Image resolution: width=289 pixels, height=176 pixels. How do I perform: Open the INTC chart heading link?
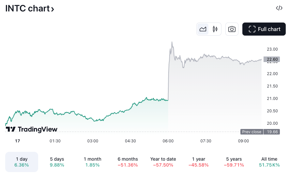(x=30, y=8)
